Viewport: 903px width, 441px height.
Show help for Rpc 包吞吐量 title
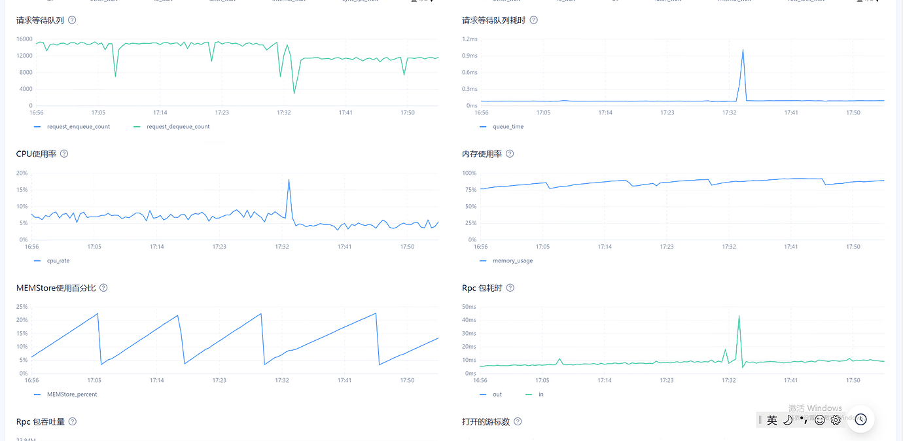point(73,422)
